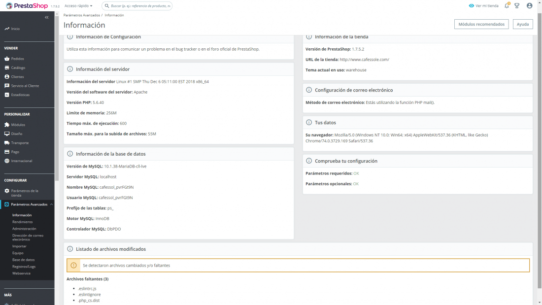Image resolution: width=542 pixels, height=305 pixels.
Task: Click the Ayuda button
Action: pyautogui.click(x=523, y=24)
